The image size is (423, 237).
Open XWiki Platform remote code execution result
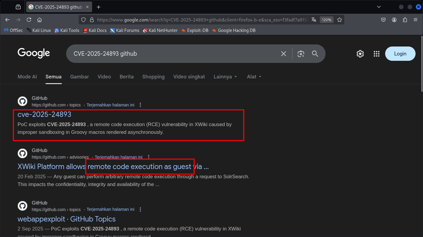pos(113,166)
